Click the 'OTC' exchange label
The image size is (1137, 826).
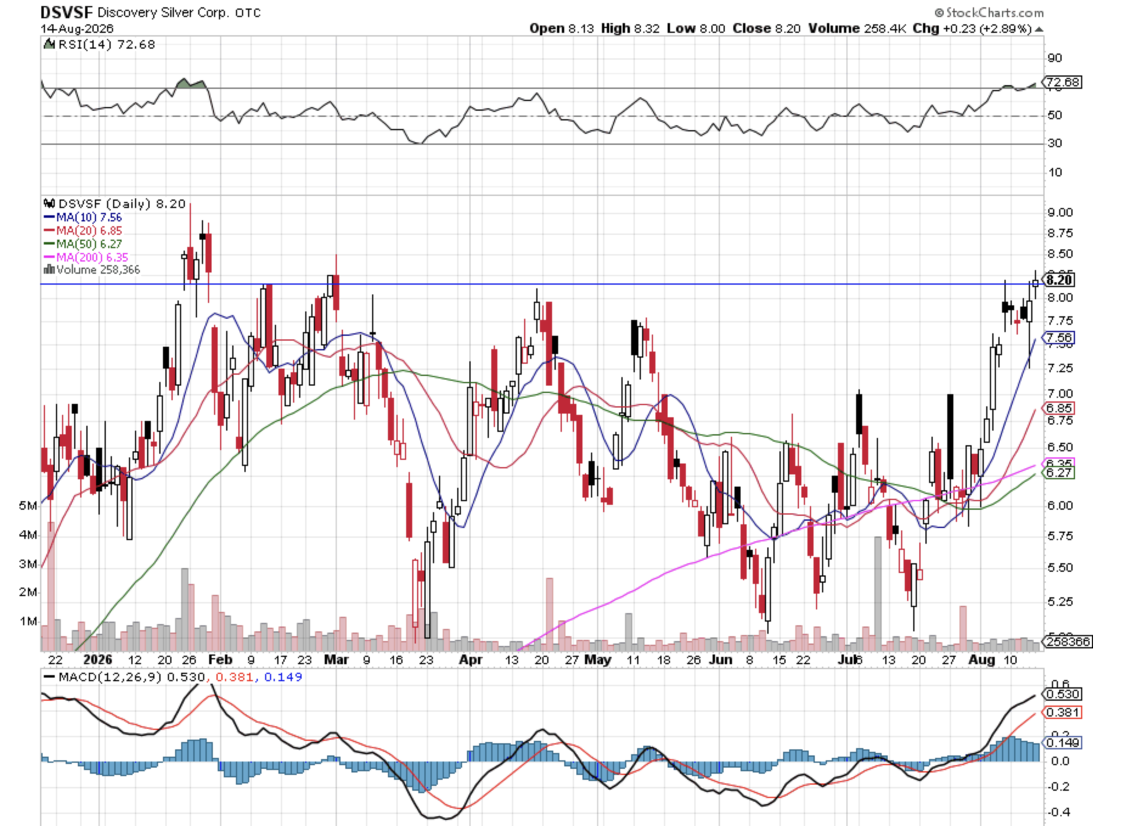click(248, 13)
